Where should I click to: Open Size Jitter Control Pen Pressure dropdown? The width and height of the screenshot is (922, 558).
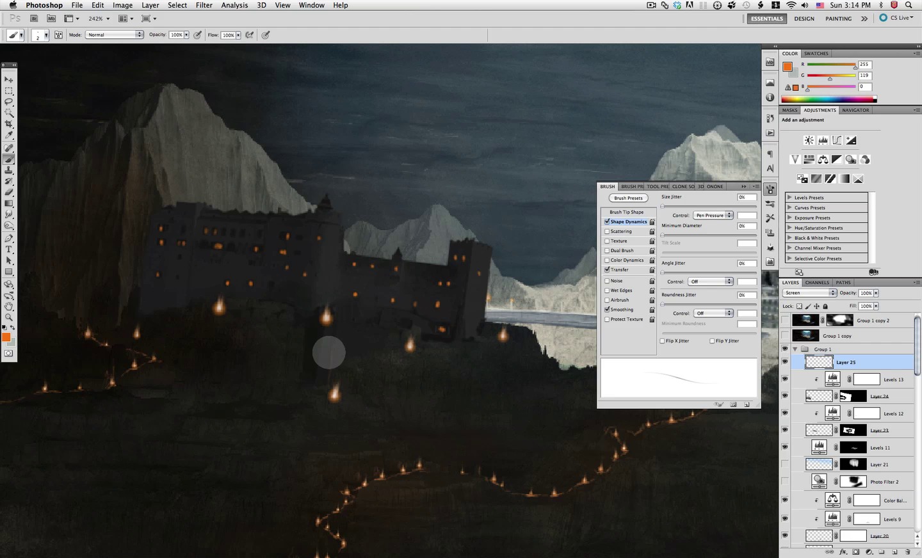coord(713,215)
